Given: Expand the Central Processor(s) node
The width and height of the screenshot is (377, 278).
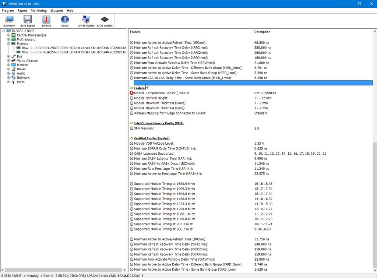Looking at the screenshot, I should click(x=9, y=35).
